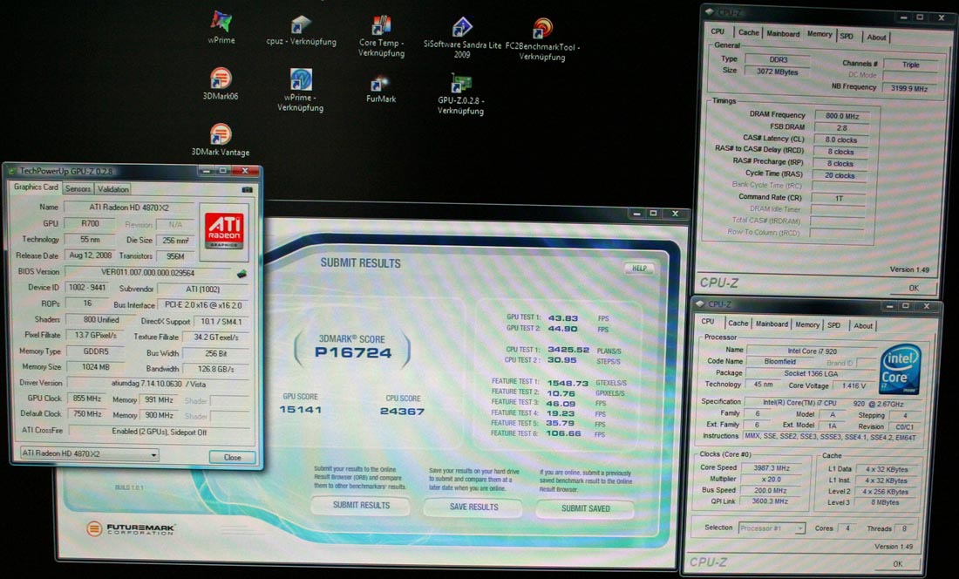Click Core Voltage 1.416 V field
The image size is (959, 579).
[853, 385]
